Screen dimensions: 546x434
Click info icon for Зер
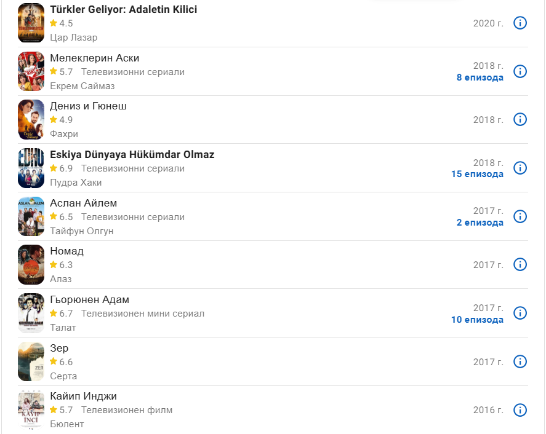coord(520,361)
